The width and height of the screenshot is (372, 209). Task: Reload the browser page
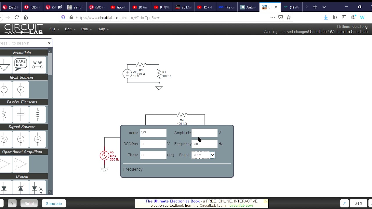pos(17,17)
